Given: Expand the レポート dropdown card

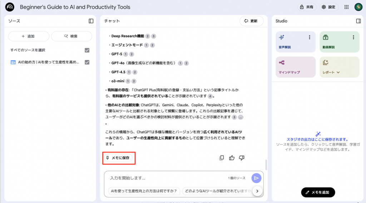Looking at the screenshot, I should point(339,67).
